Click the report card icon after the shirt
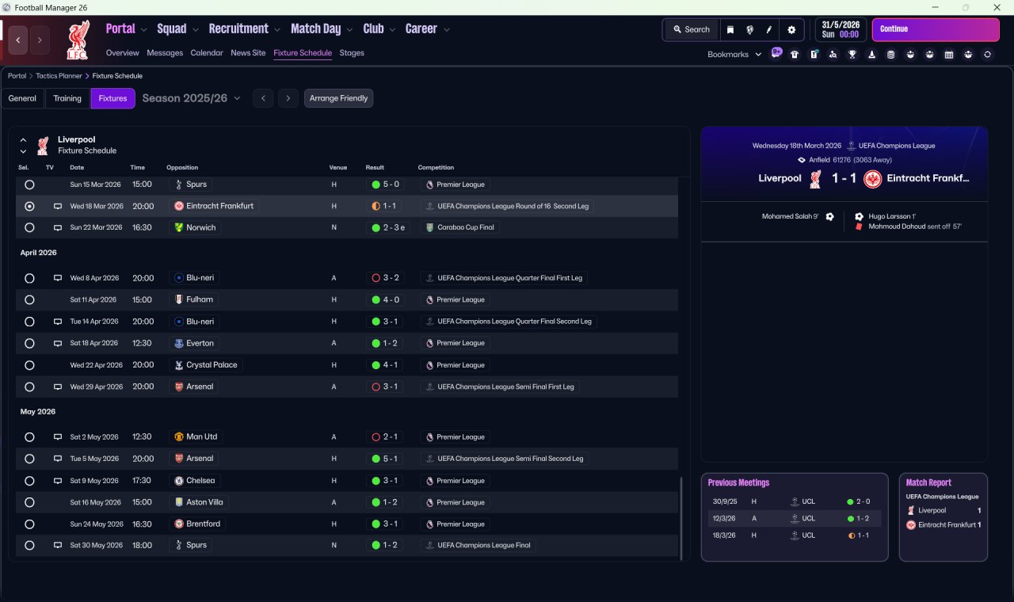This screenshot has width=1014, height=602. click(814, 55)
